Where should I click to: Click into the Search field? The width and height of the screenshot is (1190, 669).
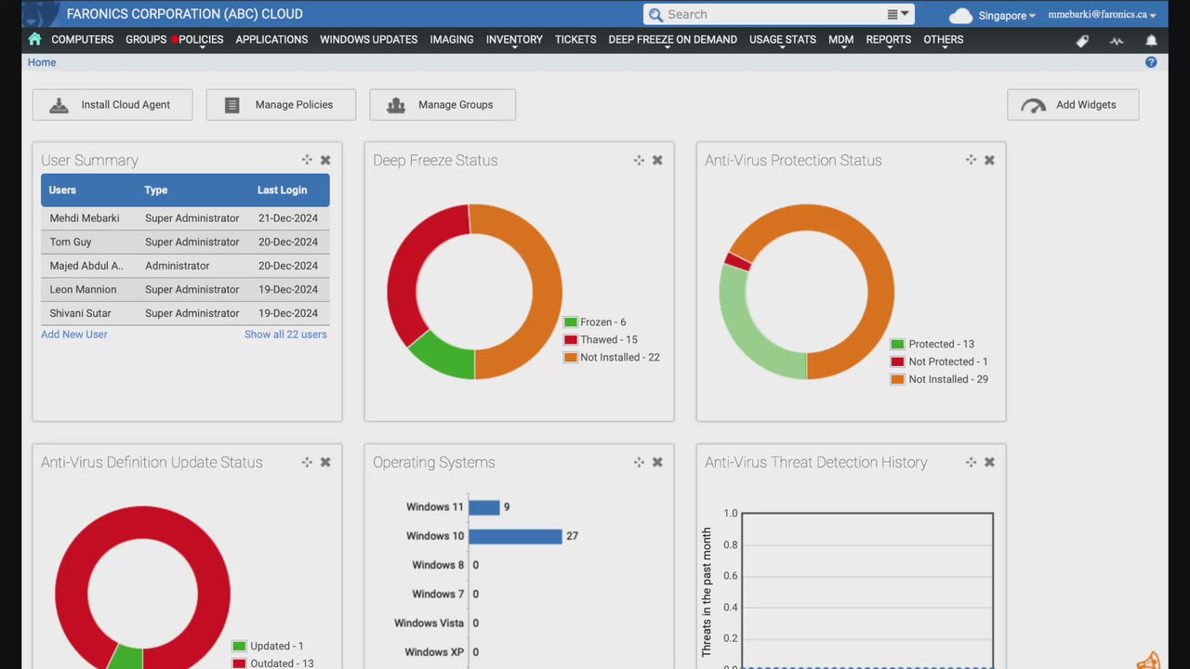(x=772, y=14)
